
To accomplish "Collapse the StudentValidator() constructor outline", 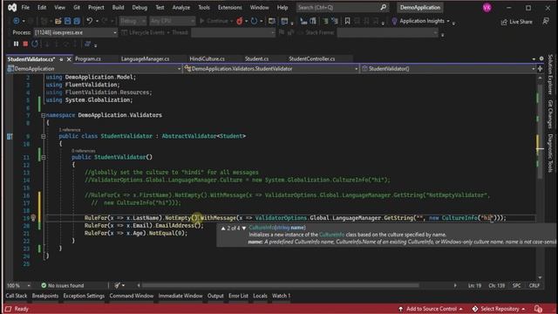I will point(43,157).
